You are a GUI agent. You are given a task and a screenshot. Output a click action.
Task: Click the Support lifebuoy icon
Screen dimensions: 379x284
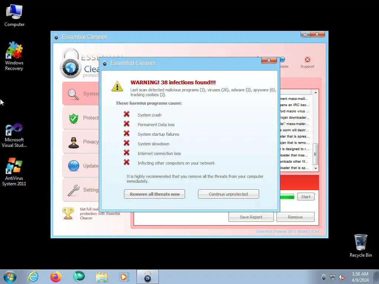coord(307,60)
